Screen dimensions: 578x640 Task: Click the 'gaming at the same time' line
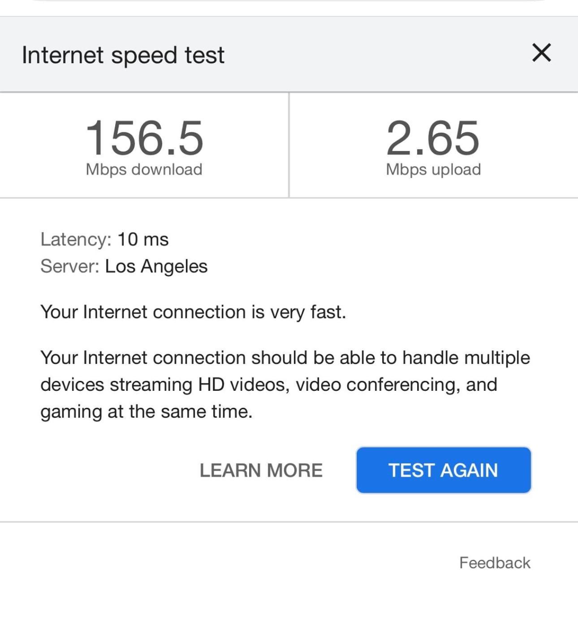click(147, 411)
